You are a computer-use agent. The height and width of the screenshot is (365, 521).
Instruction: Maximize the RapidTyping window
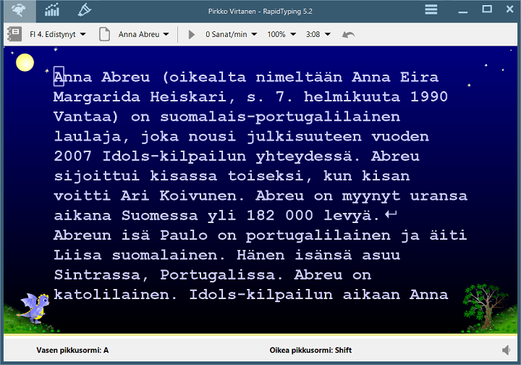[x=487, y=9]
